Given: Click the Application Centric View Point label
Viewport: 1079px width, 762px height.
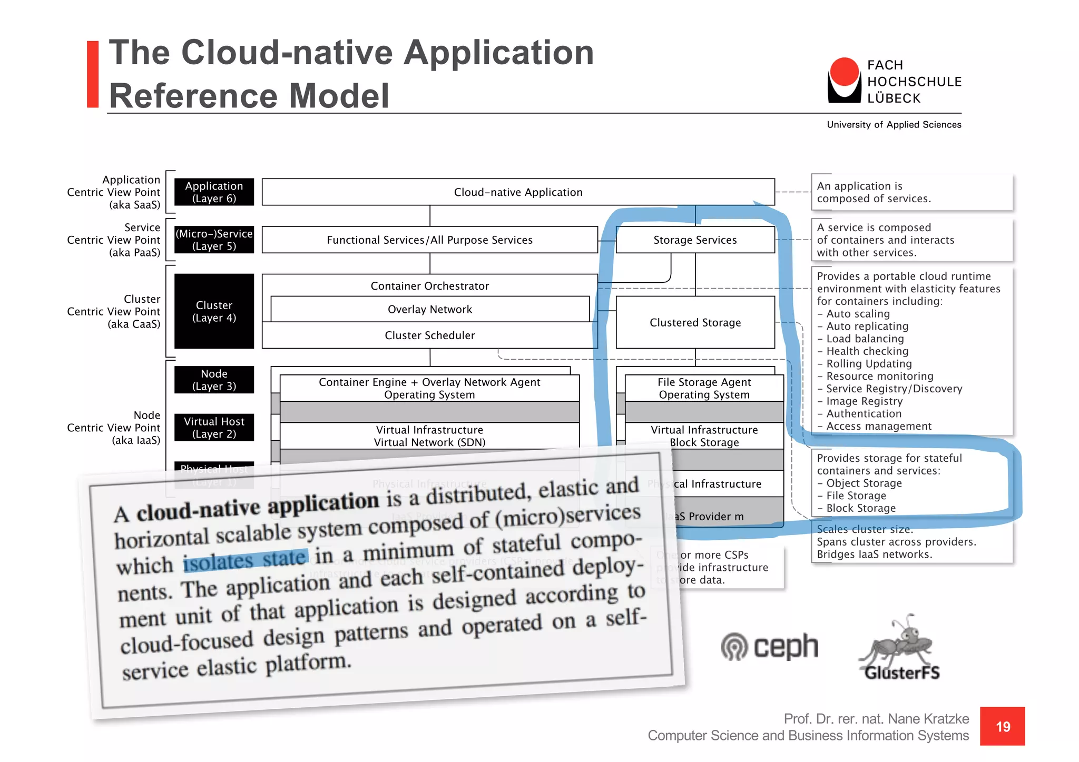Looking at the screenshot, I should pos(114,192).
